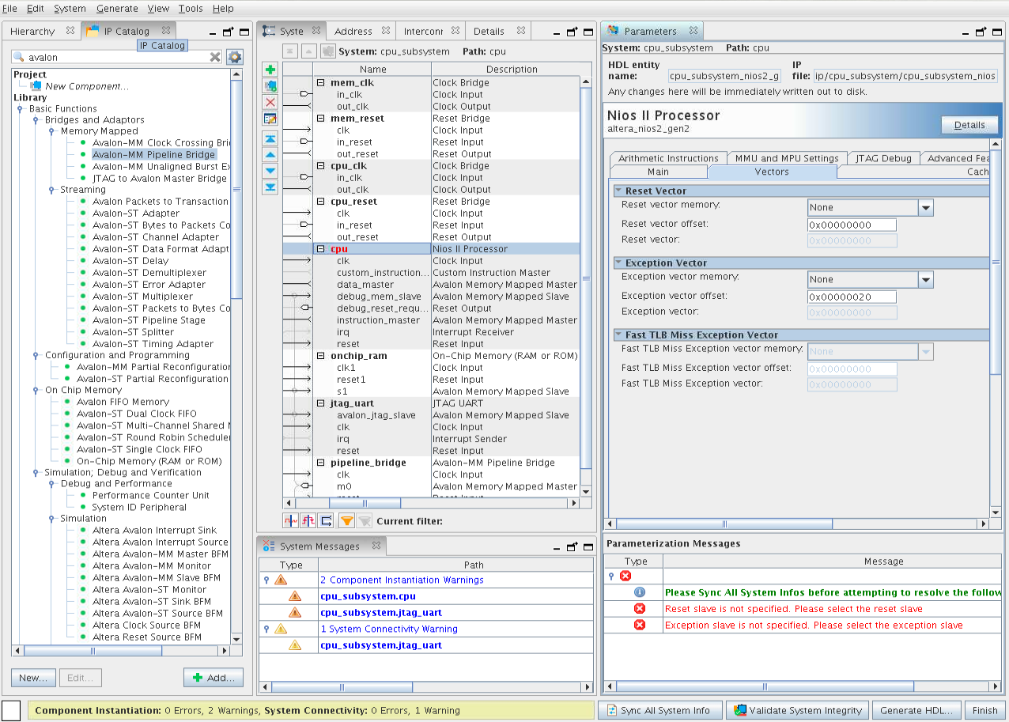This screenshot has width=1009, height=722.
Task: Click the Generate HDL... button
Action: (916, 710)
